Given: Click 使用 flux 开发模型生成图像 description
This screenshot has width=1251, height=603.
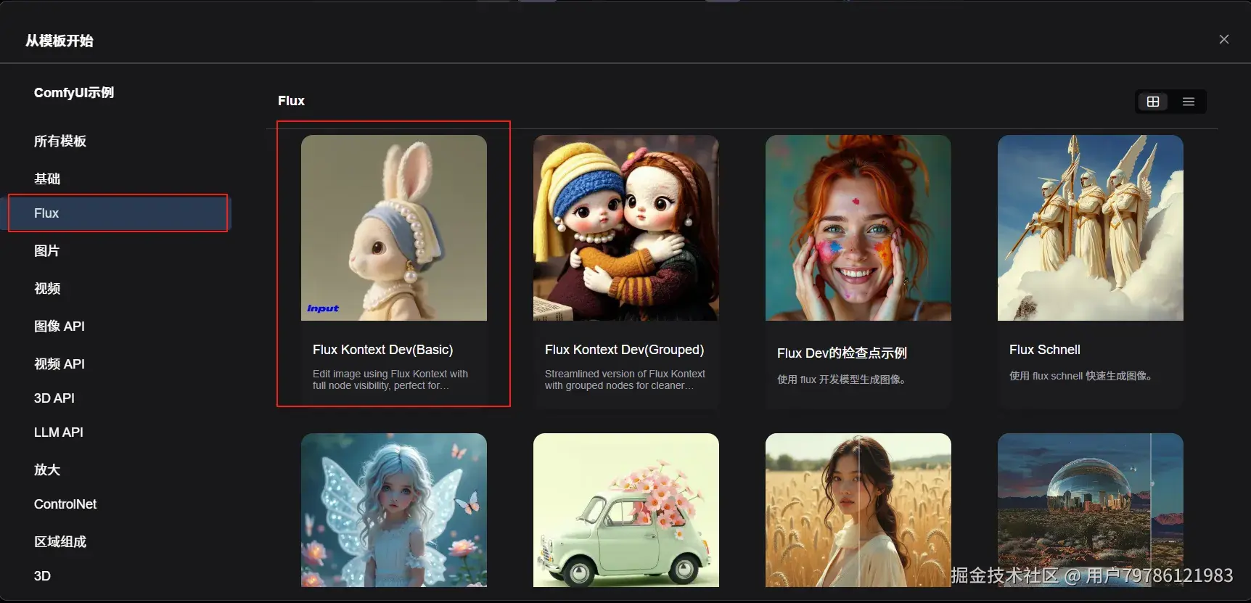Looking at the screenshot, I should pos(842,380).
